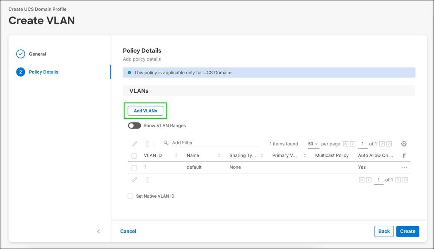The image size is (434, 249).
Task: Click the lightning bolt column icon
Action: (404, 155)
